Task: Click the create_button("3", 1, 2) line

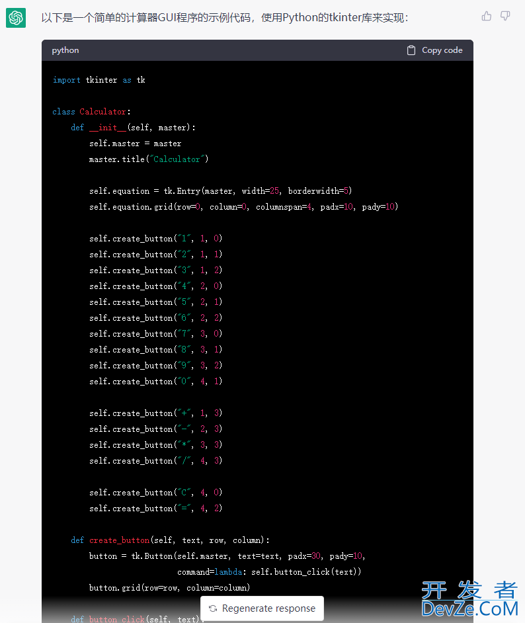Action: tap(155, 270)
